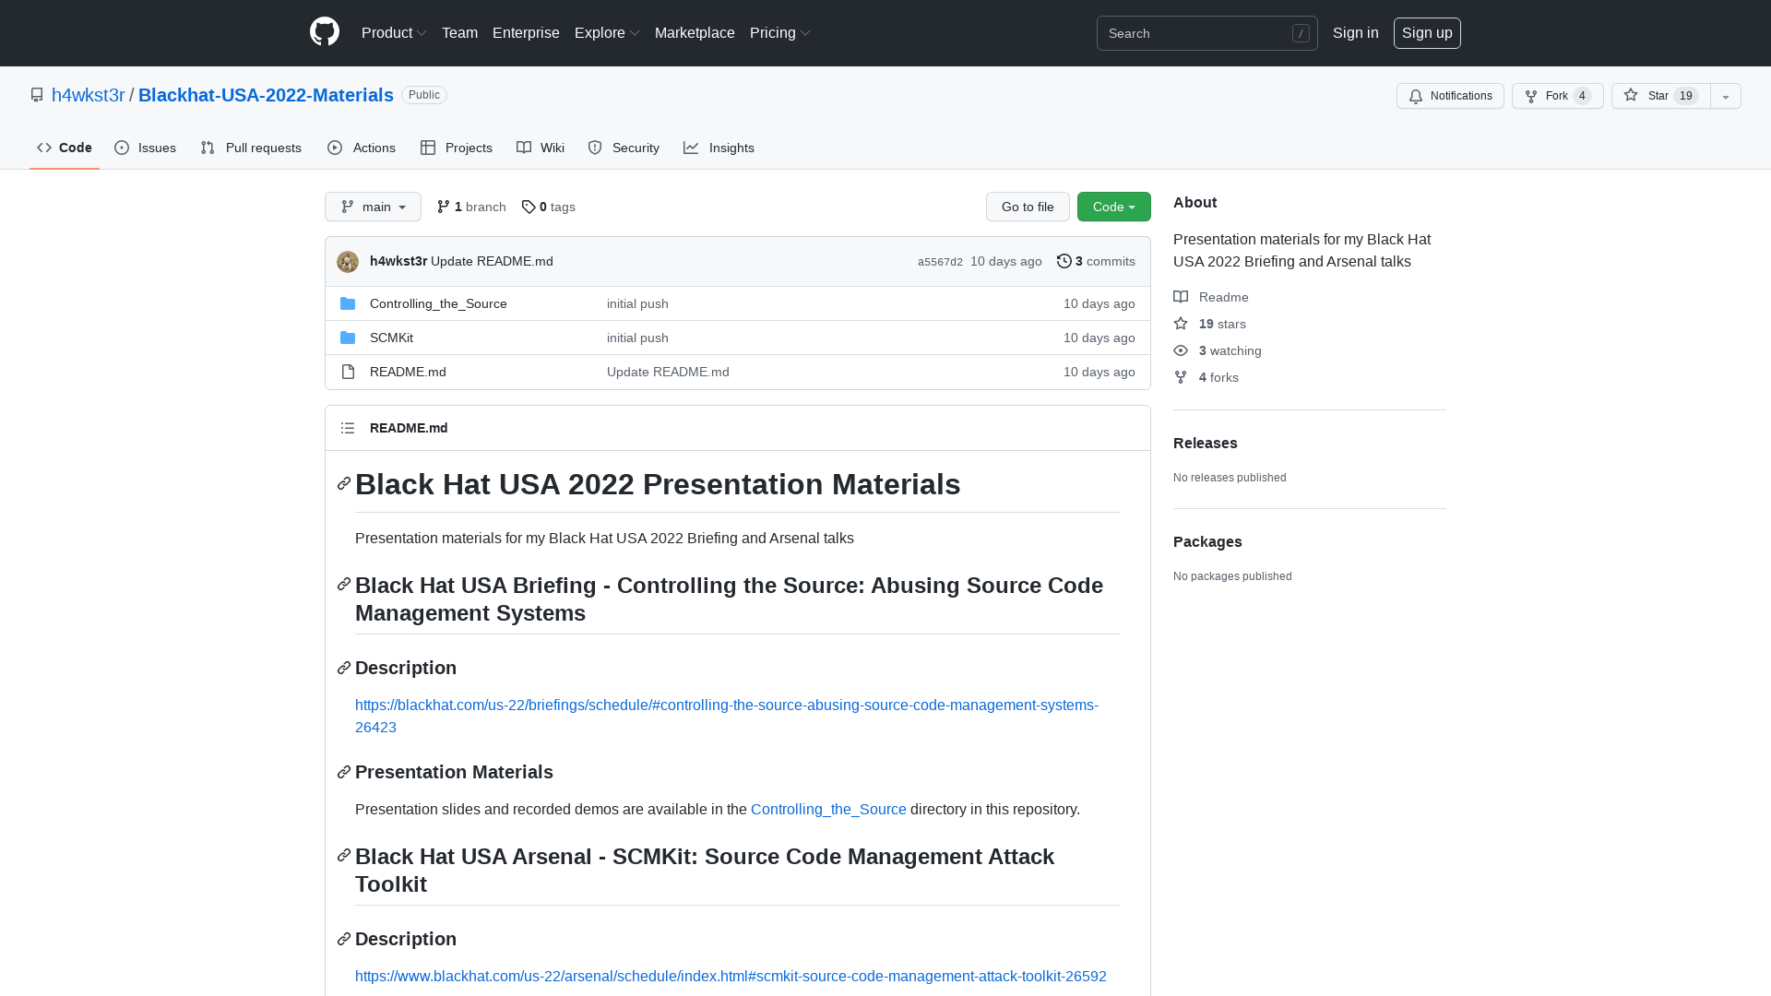Open the Marketplace menu item
The height and width of the screenshot is (996, 1771).
click(695, 32)
